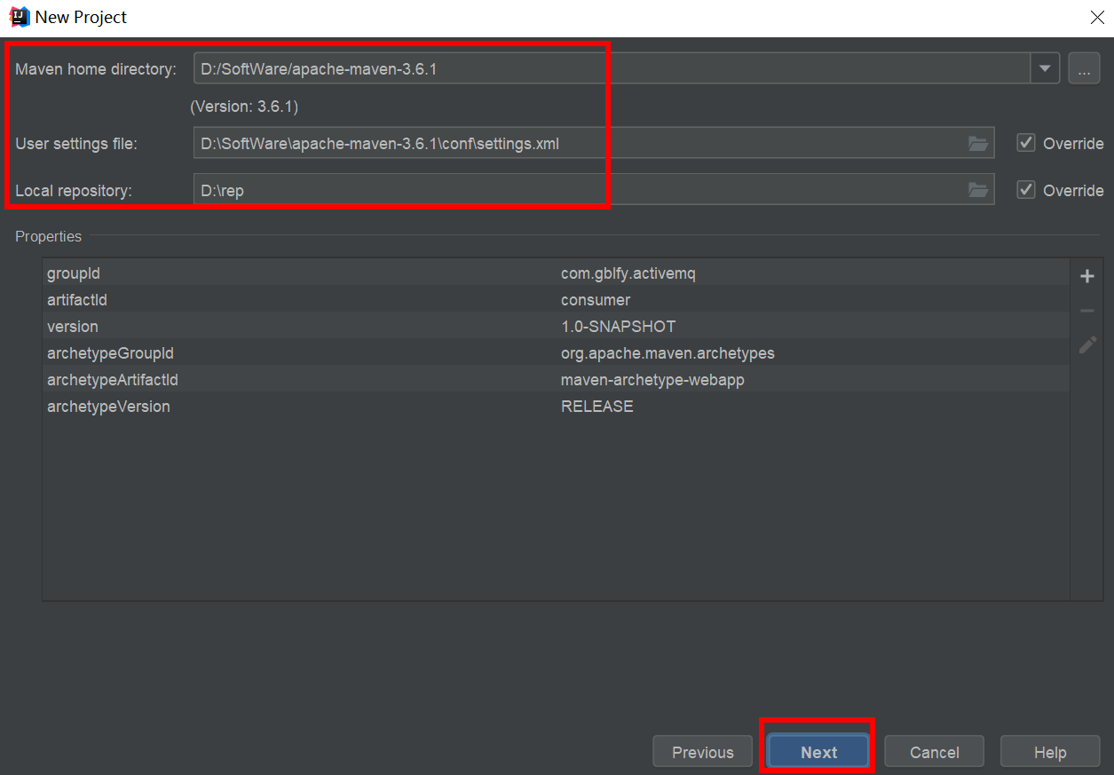Click the value org.apache.maven.archetypes
The image size is (1114, 775).
pos(668,353)
